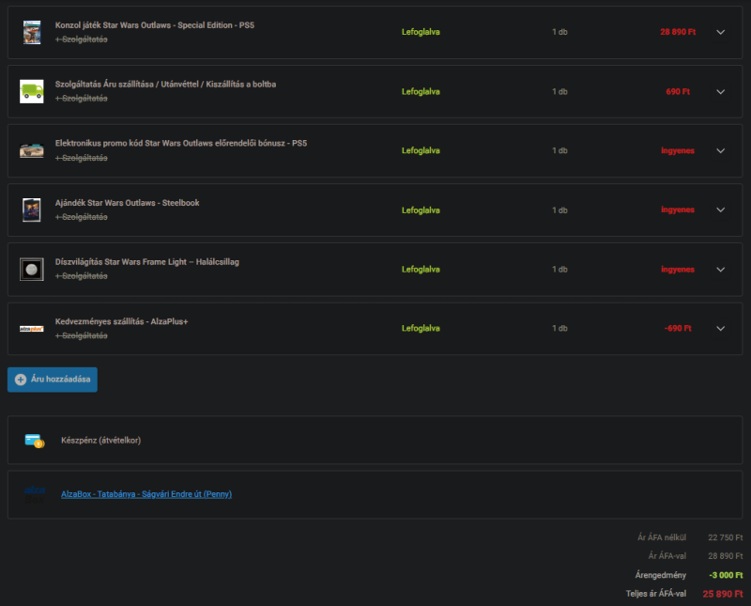Viewport: 751px width, 606px height.
Task: Click the Star Wars Outlaws Special Edition game thumbnail
Action: pyautogui.click(x=32, y=32)
